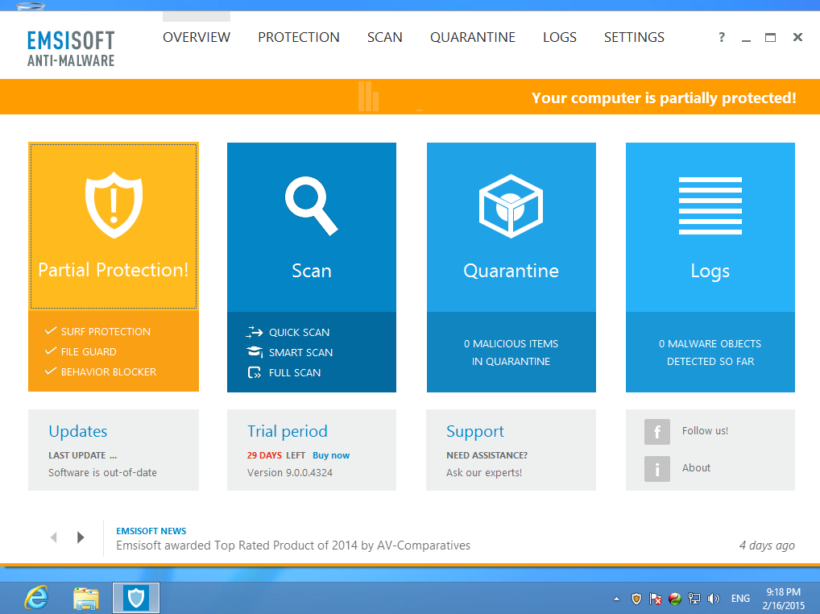The width and height of the screenshot is (820, 614).
Task: Show hidden tray icons arrow
Action: tap(616, 599)
